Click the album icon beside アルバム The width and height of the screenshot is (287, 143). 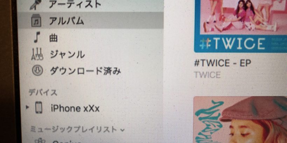(36, 21)
